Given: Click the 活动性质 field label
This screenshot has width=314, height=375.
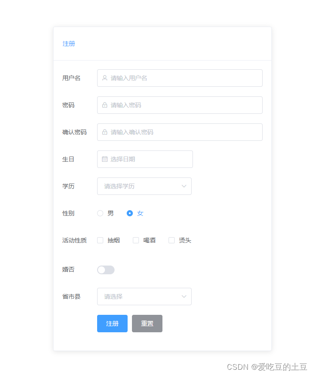Looking at the screenshot, I should (x=74, y=240).
